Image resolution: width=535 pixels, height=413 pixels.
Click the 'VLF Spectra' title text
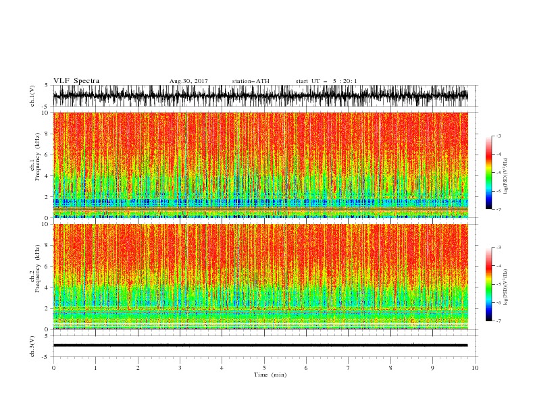(76, 81)
